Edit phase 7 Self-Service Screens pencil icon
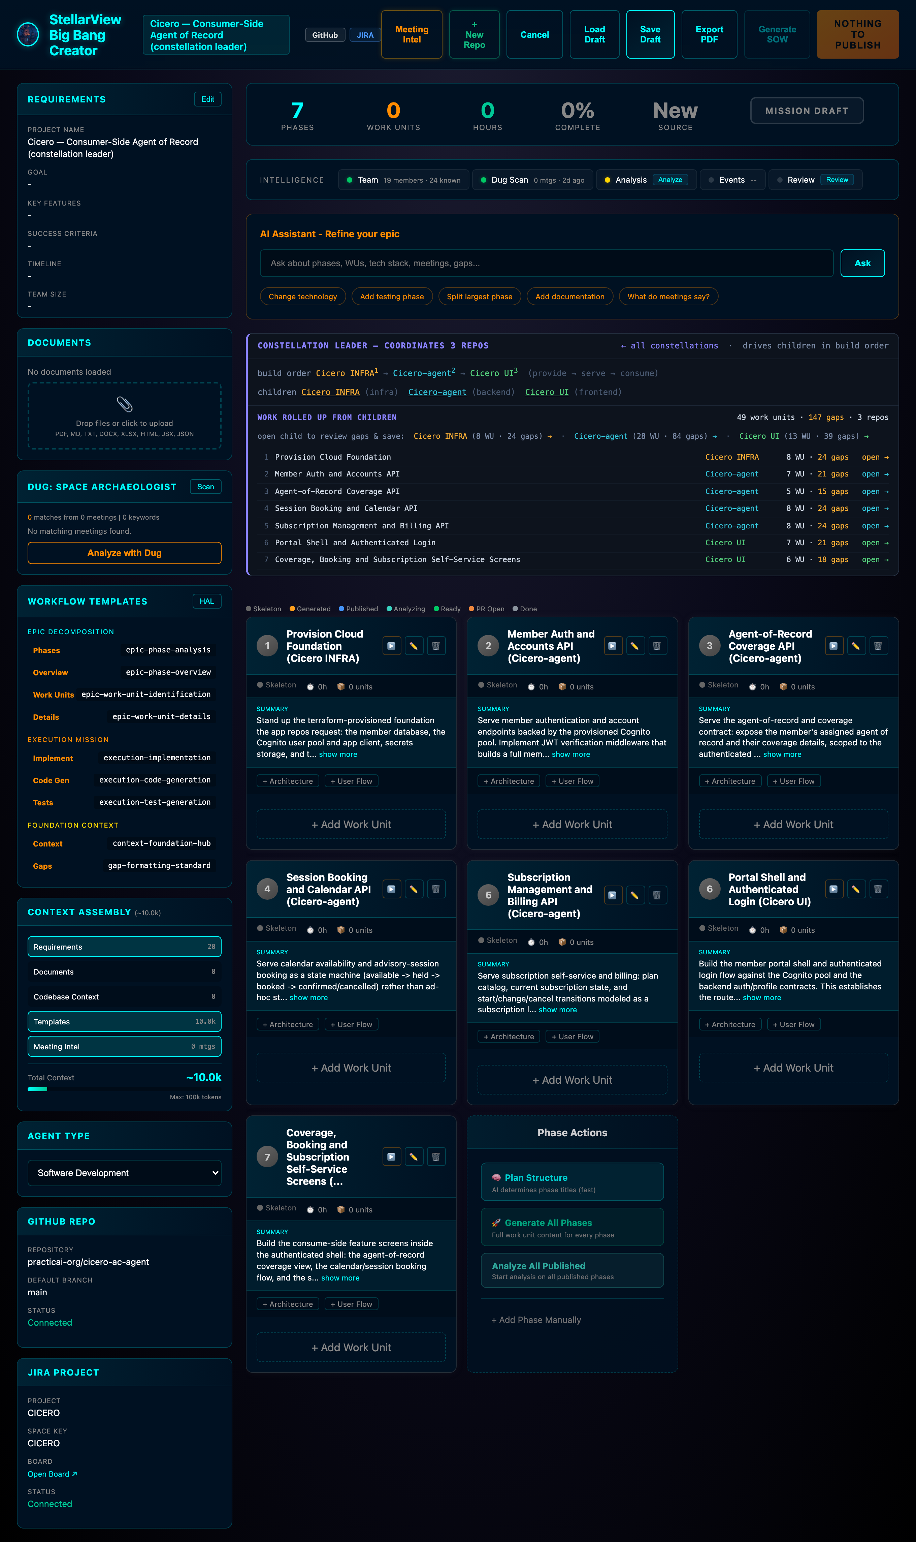 [x=414, y=1156]
